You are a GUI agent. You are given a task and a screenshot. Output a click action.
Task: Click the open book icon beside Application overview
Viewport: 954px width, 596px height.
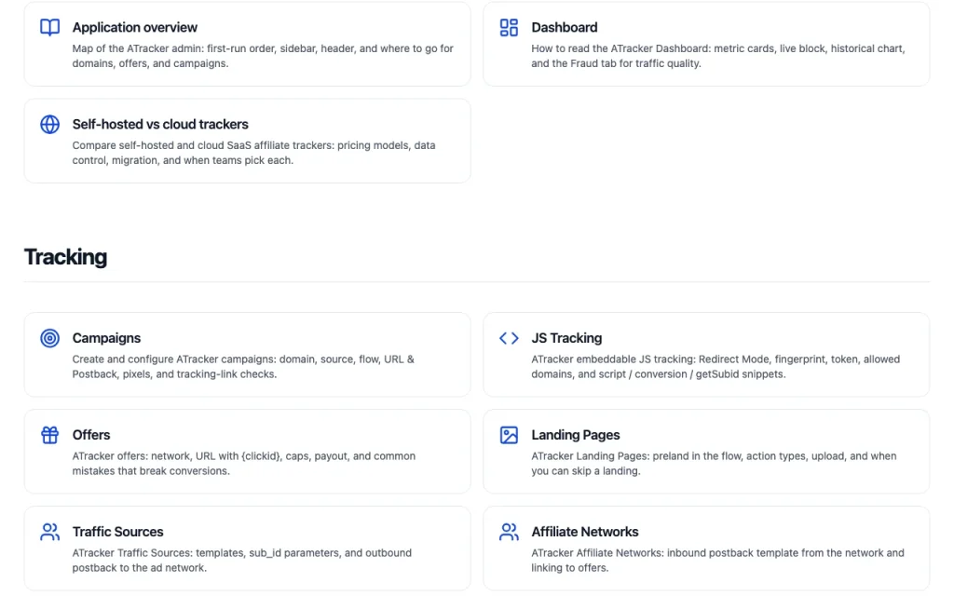point(50,27)
